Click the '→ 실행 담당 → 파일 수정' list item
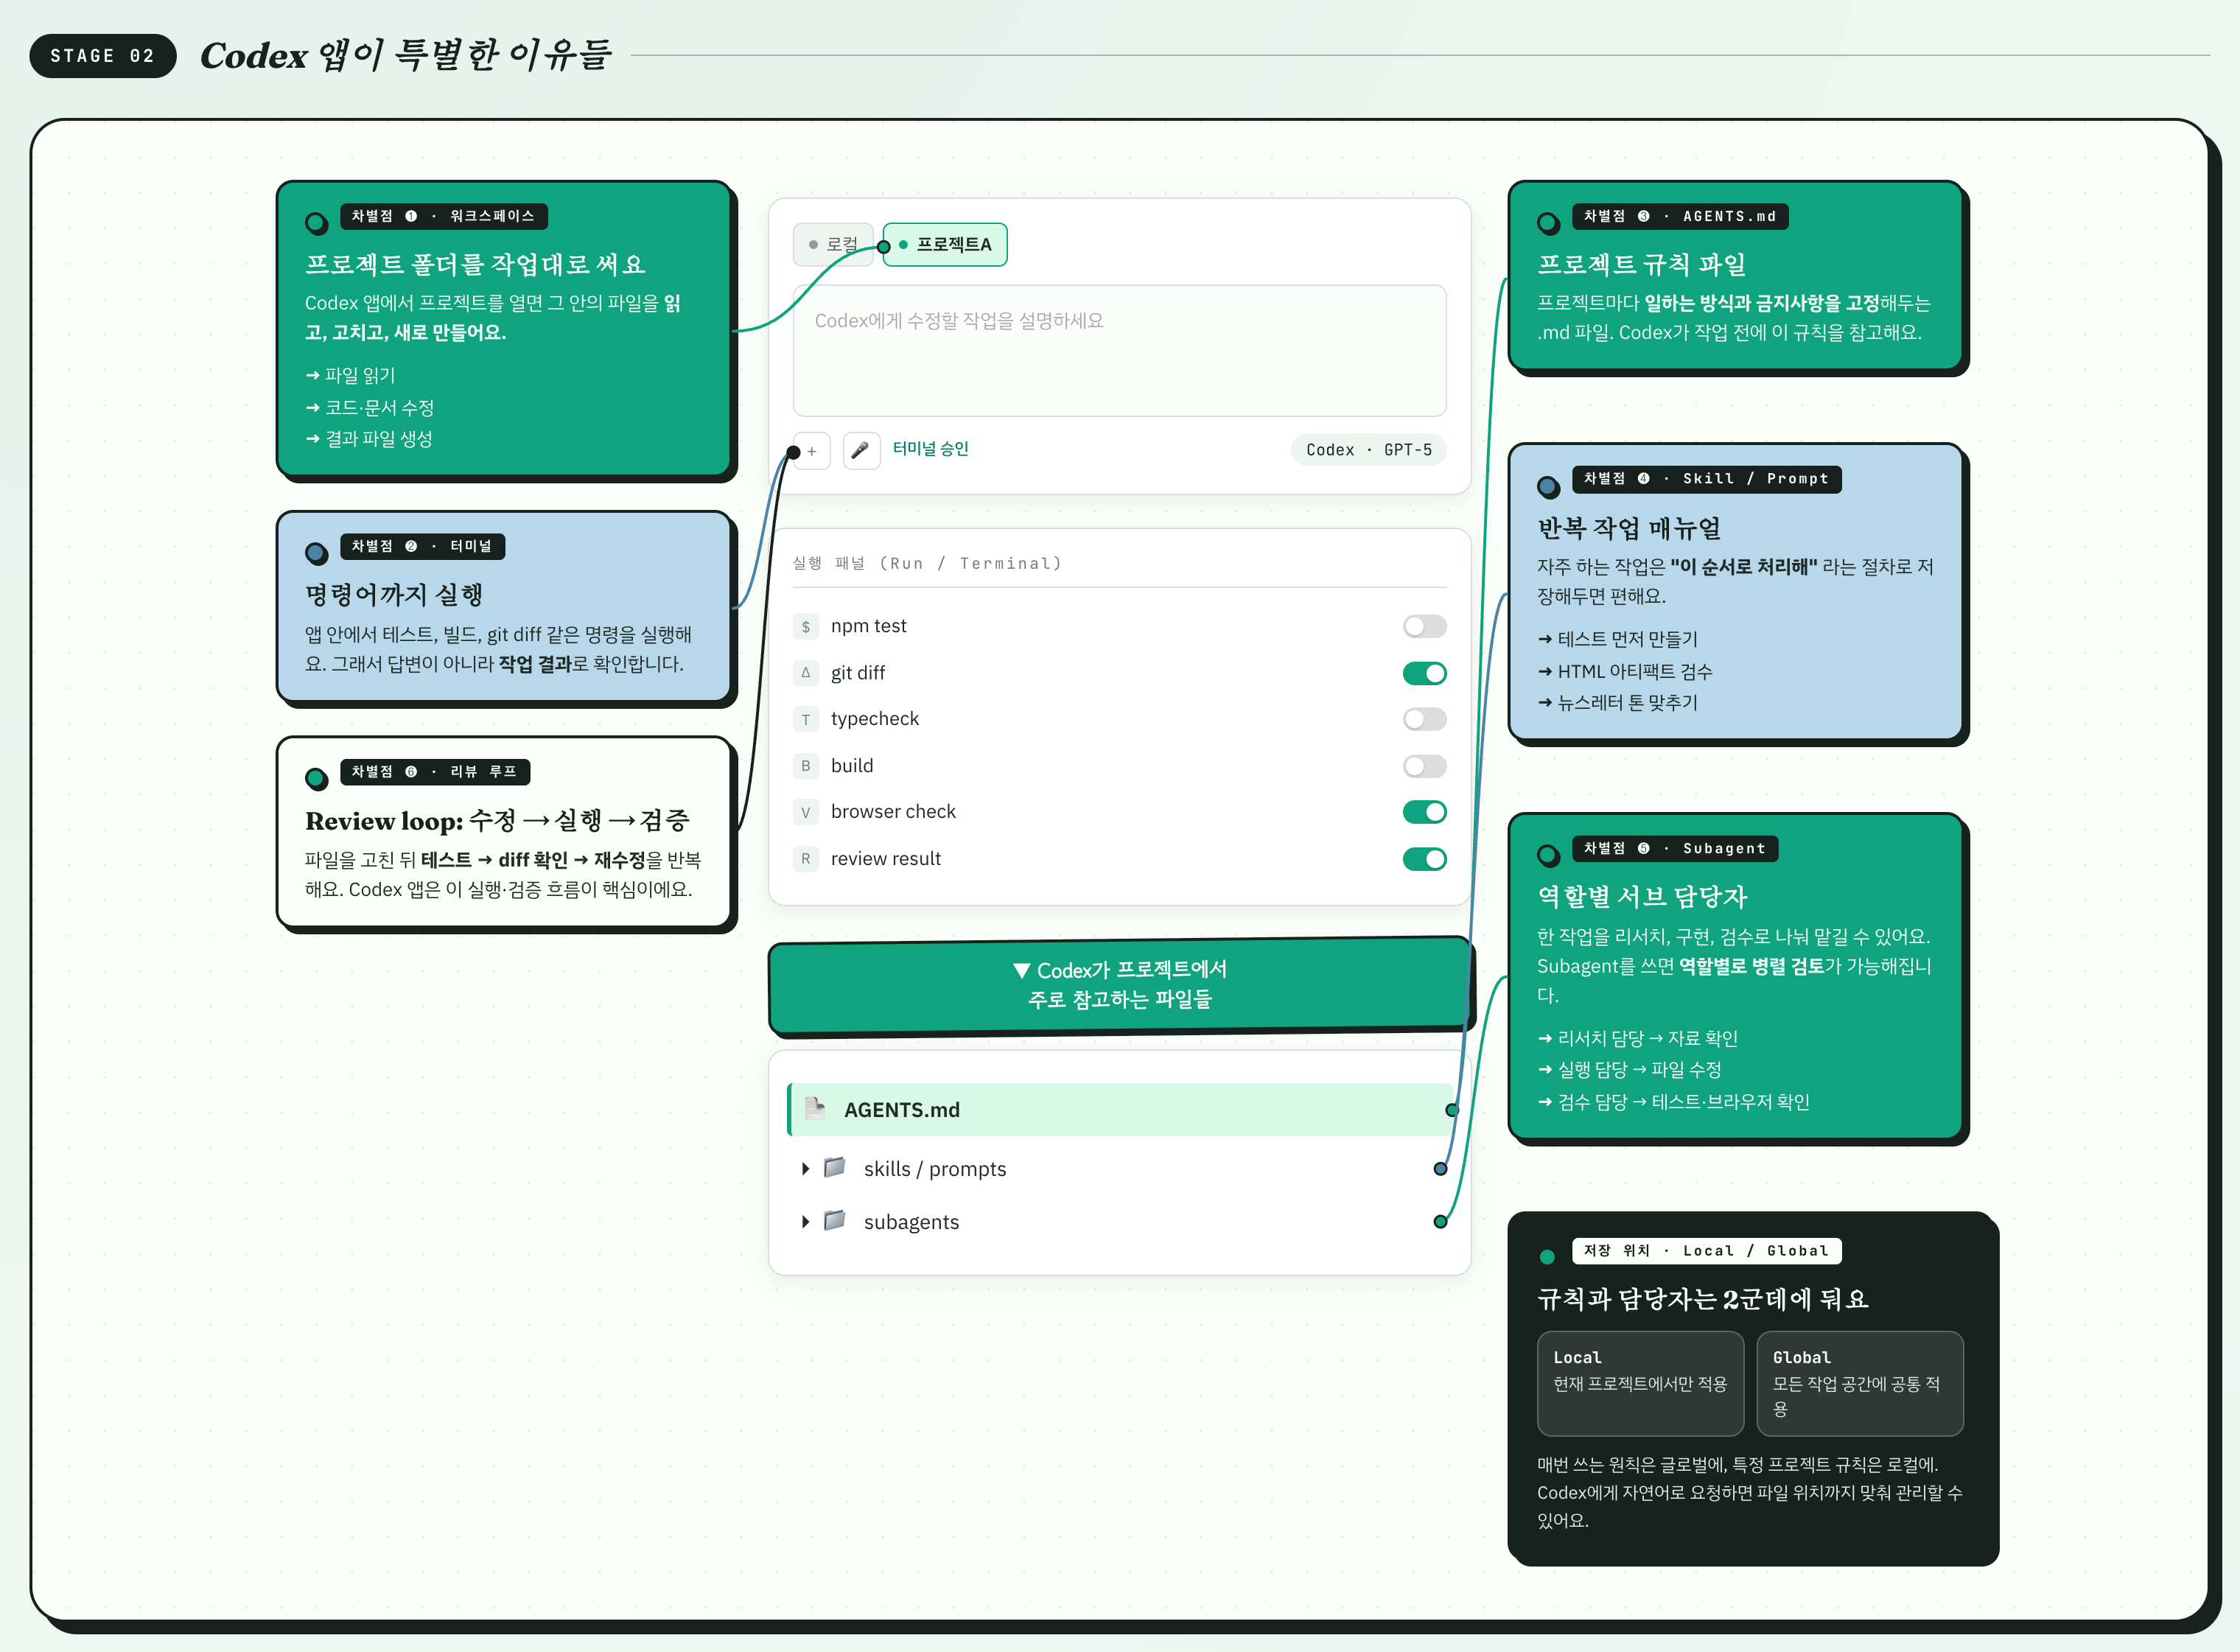 [x=1629, y=1070]
